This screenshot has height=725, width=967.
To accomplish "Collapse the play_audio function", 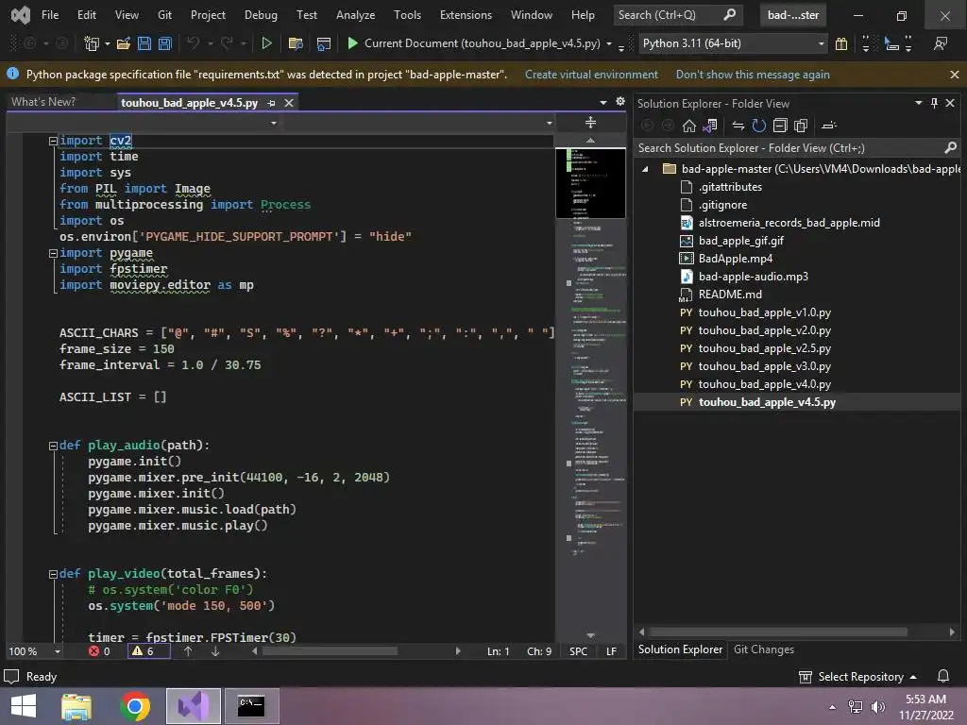I will pyautogui.click(x=53, y=446).
